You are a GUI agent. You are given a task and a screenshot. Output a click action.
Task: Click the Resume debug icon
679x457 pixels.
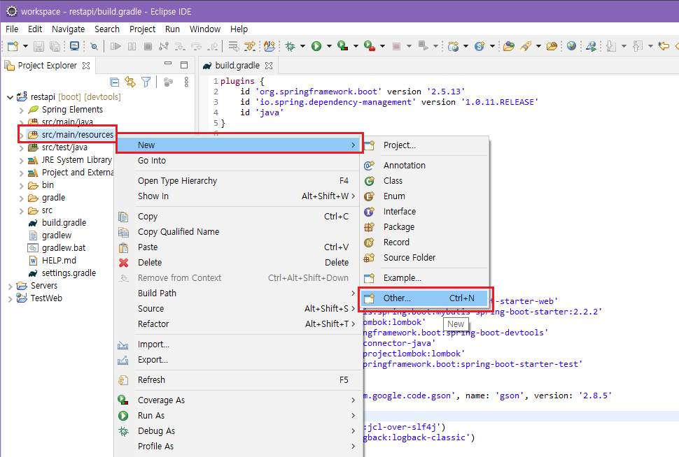click(x=115, y=46)
